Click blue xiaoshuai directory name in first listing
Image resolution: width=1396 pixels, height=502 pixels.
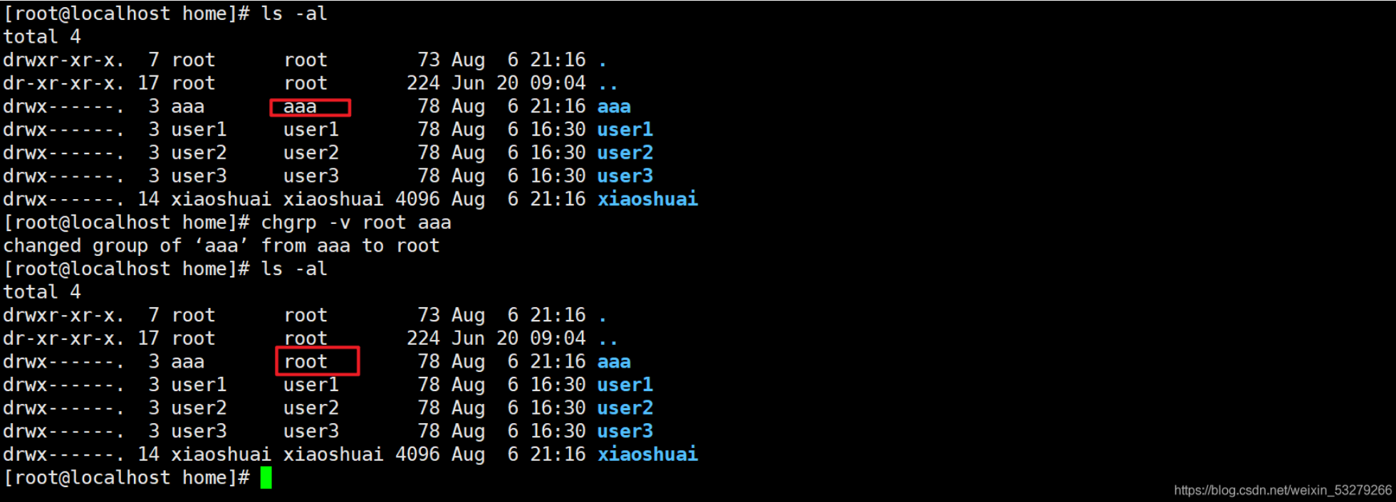[x=647, y=199]
